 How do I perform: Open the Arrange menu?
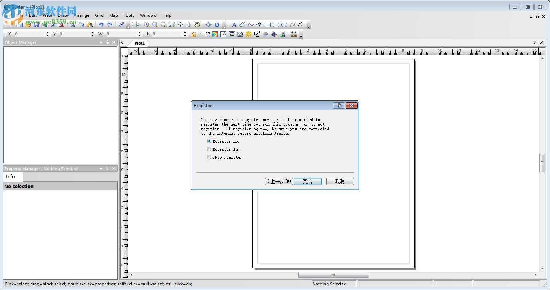(81, 15)
